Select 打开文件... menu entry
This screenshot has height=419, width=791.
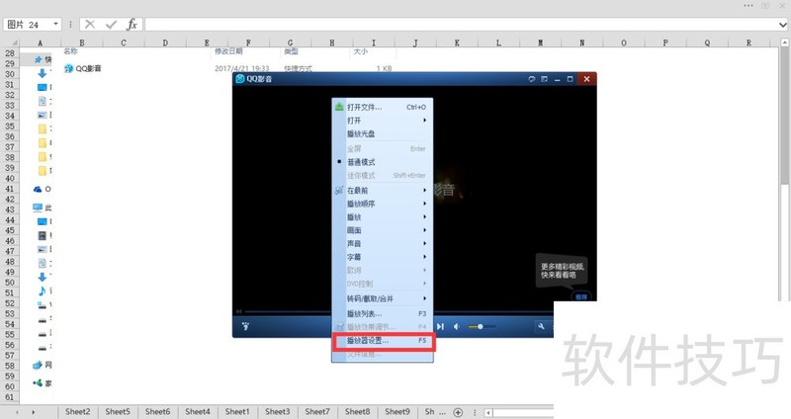point(363,107)
